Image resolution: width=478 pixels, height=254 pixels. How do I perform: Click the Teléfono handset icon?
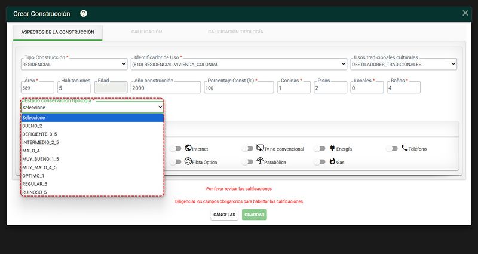[405, 148]
